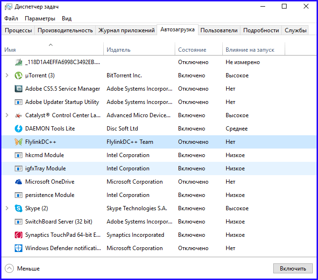
Task: Expand the Skype (2) group
Action: click(7, 208)
